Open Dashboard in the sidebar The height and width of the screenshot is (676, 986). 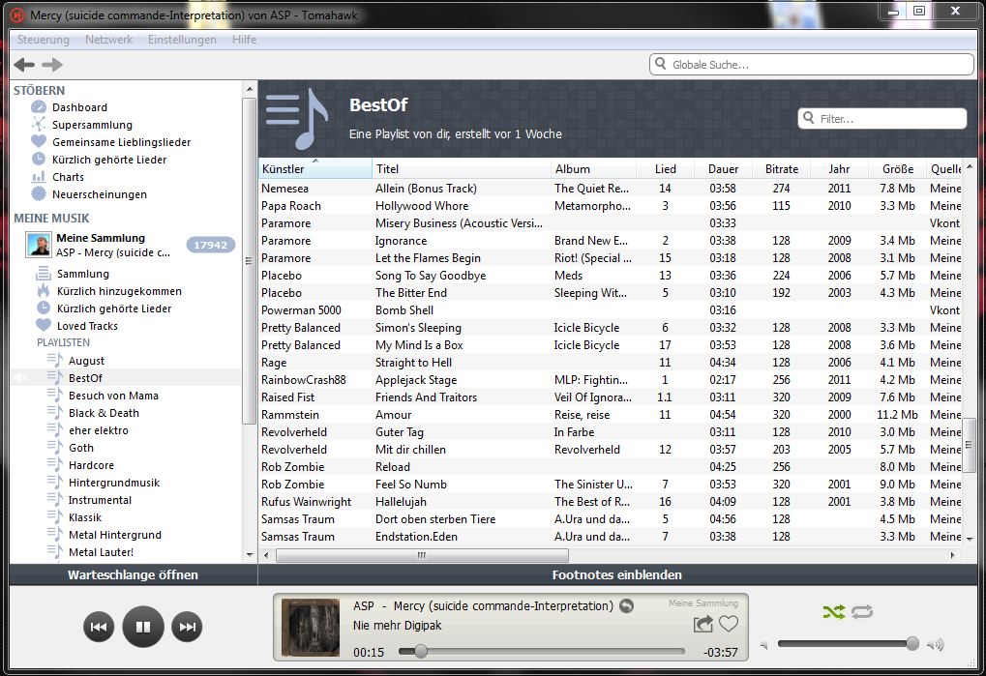point(79,107)
